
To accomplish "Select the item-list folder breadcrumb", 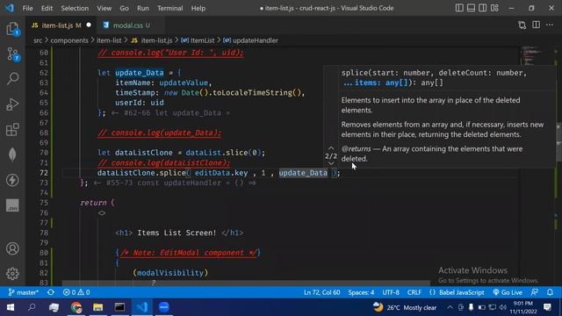I will (x=109, y=40).
